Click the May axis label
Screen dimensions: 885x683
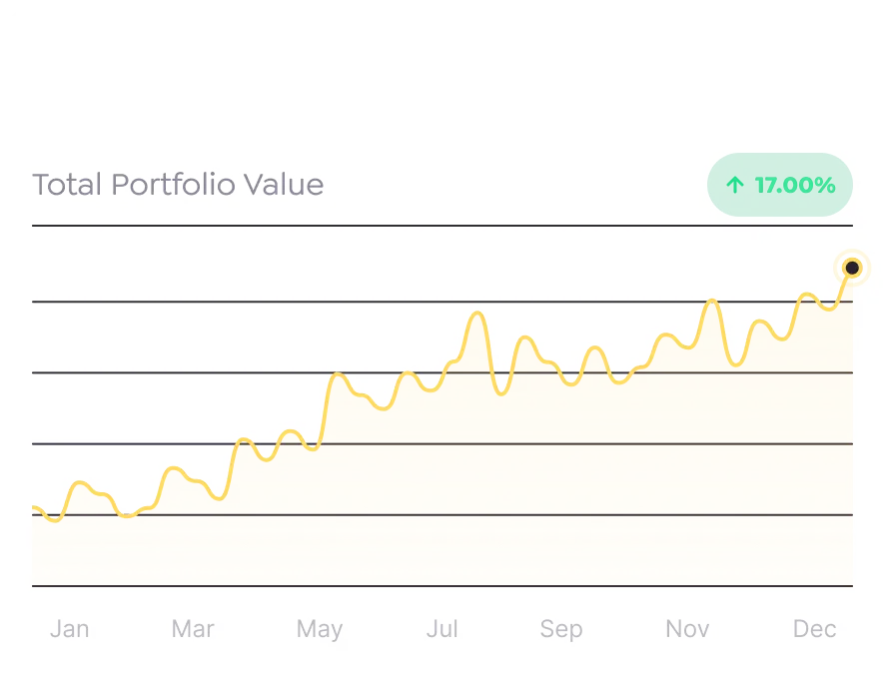(x=320, y=629)
